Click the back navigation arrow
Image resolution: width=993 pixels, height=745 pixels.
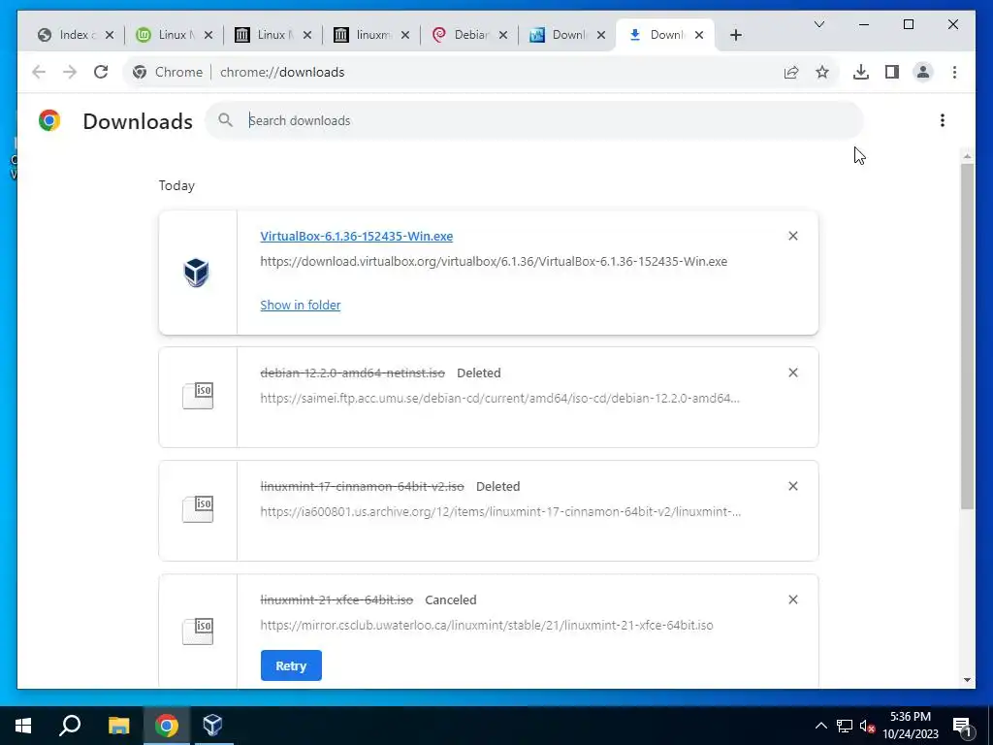tap(39, 72)
